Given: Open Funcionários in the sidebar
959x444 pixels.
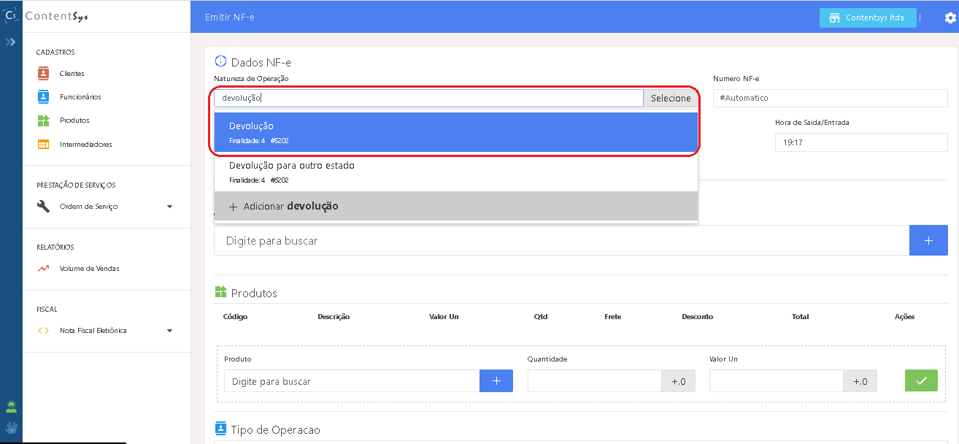Looking at the screenshot, I should (80, 97).
